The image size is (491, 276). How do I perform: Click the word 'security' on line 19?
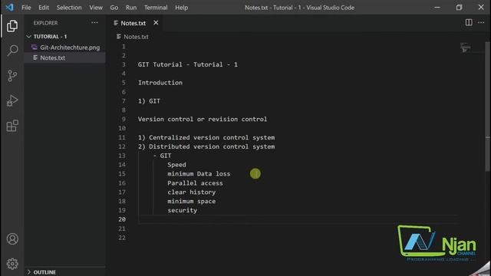click(182, 210)
